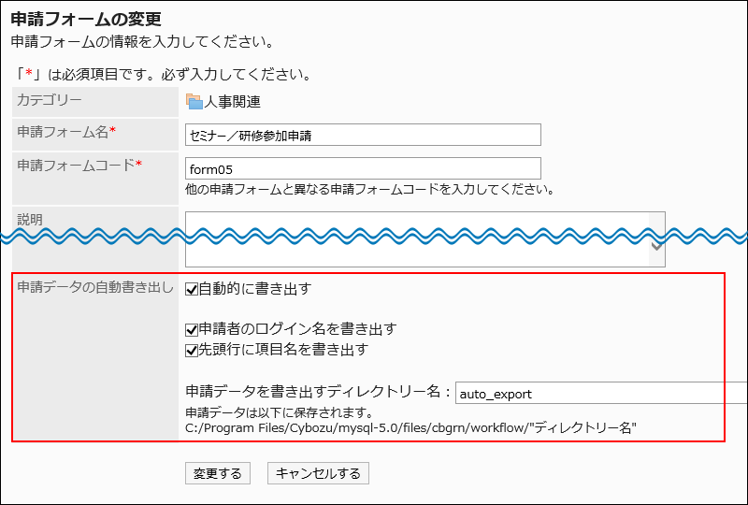Click the 申請フォーム名 label
Image resolution: width=748 pixels, height=505 pixels.
66,132
